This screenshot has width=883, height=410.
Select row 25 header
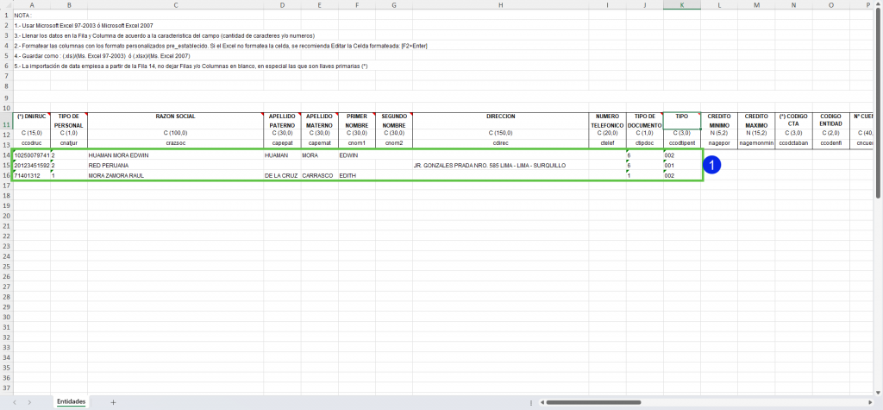(x=6, y=266)
